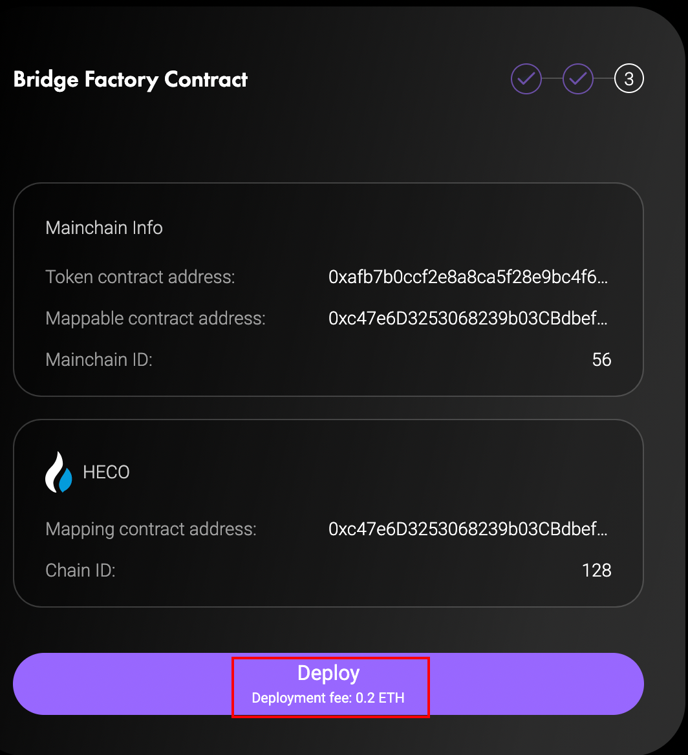The width and height of the screenshot is (688, 755).
Task: Click the Deployment fee 0.2 ETH text
Action: [x=328, y=698]
